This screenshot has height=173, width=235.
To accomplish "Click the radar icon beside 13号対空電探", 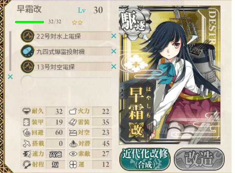I will [x=27, y=66].
